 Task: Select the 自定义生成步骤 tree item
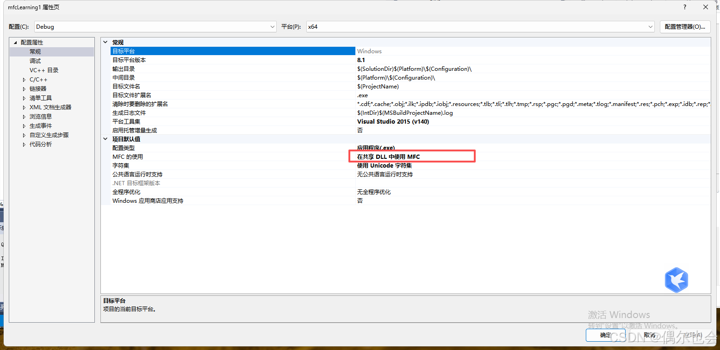49,135
